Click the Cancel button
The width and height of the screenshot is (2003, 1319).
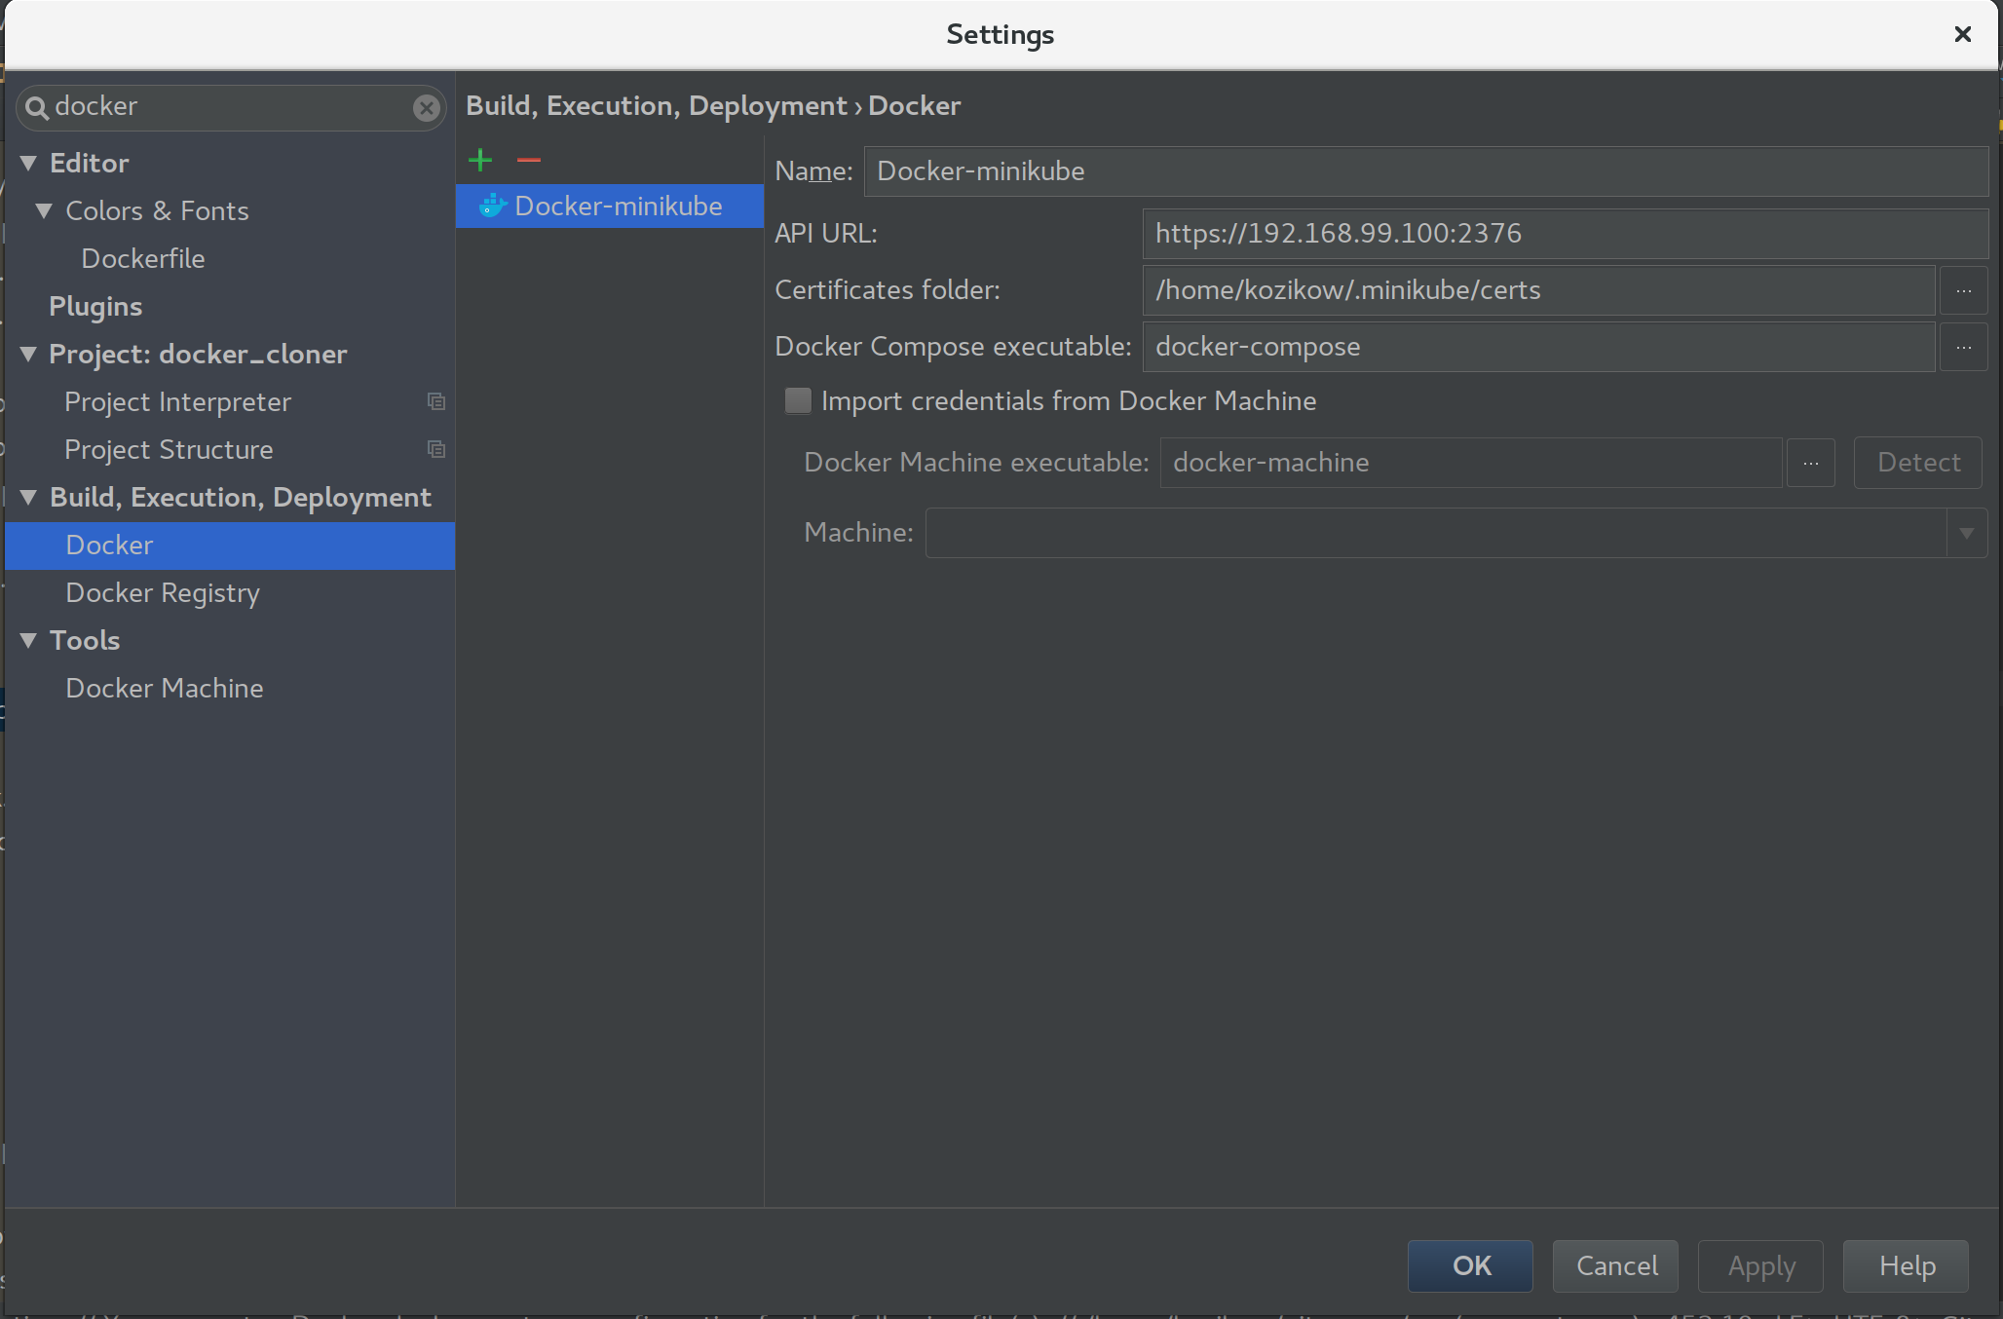[x=1615, y=1265]
